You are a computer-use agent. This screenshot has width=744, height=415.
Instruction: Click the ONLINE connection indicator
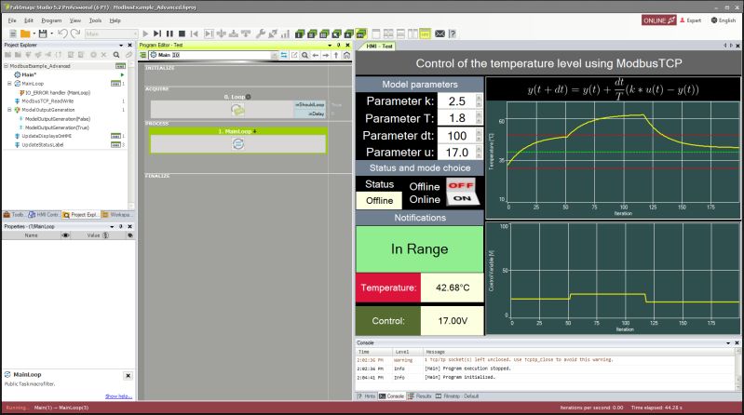coord(658,20)
